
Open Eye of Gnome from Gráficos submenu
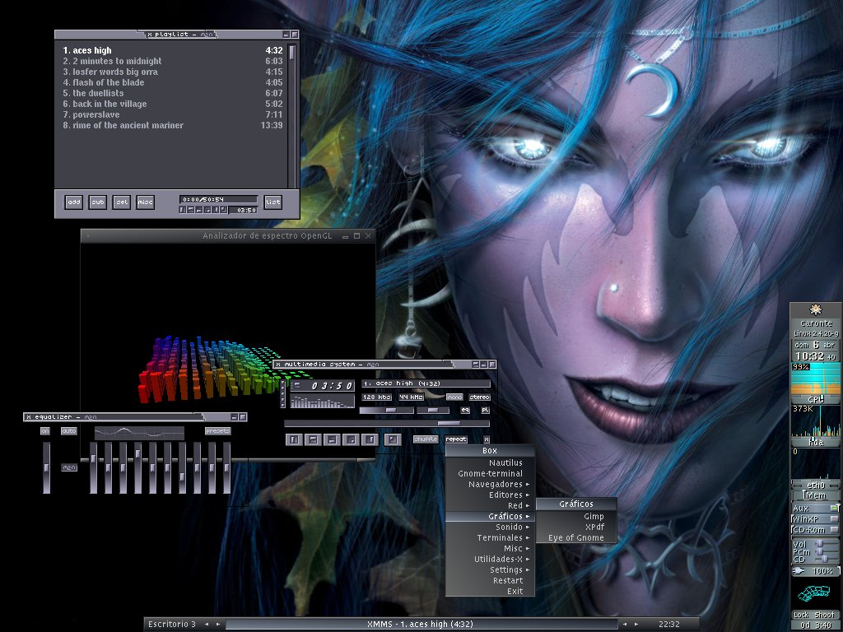click(576, 538)
